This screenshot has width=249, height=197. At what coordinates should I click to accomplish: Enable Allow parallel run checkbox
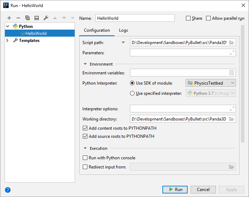208,18
